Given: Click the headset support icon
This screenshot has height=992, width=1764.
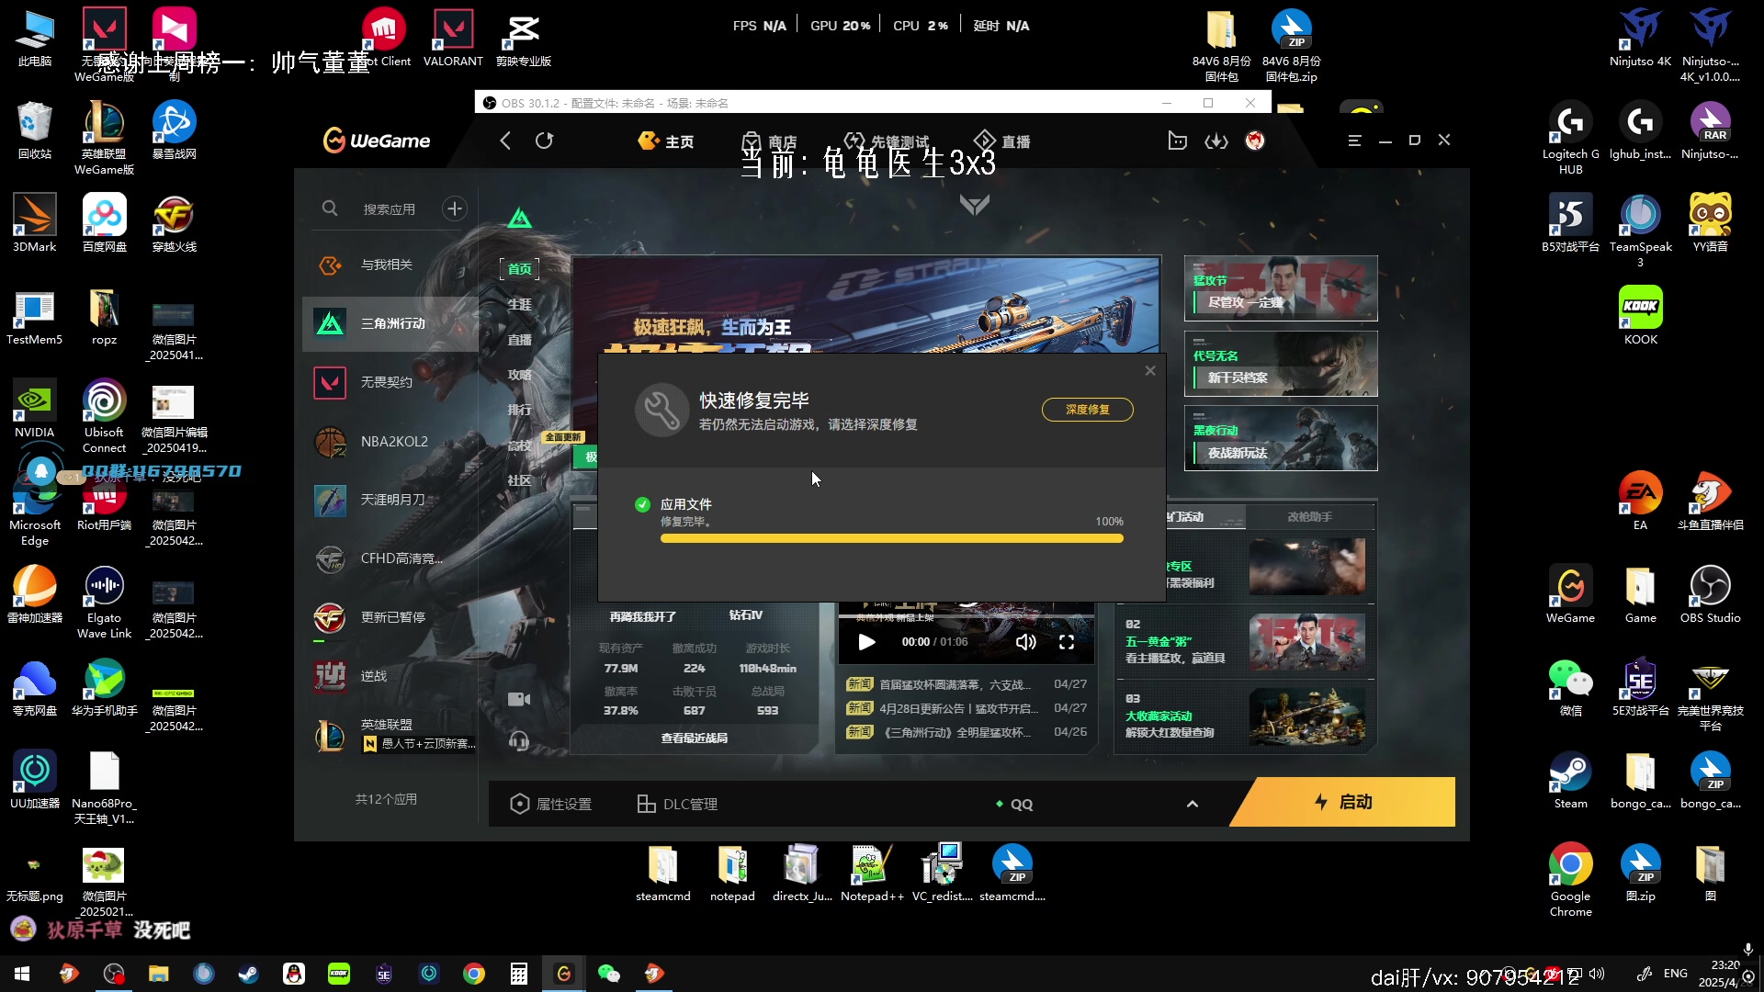Looking at the screenshot, I should [x=519, y=740].
